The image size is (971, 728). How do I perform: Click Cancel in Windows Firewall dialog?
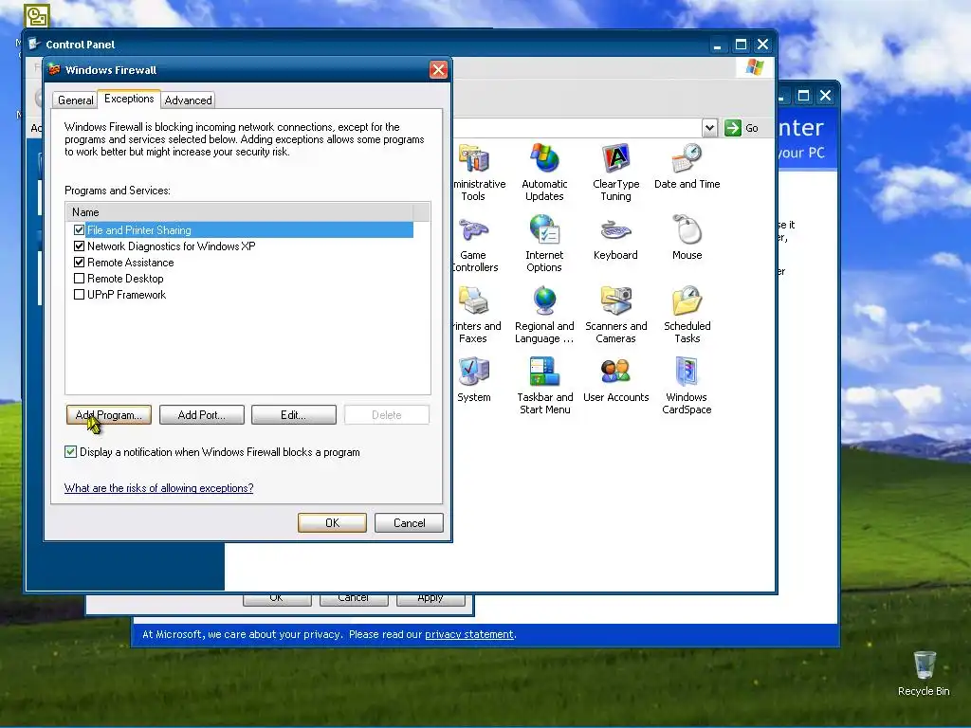coord(409,522)
